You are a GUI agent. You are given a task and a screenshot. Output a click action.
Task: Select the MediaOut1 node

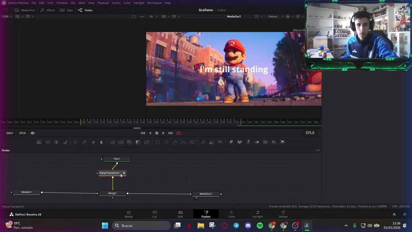coord(206,194)
